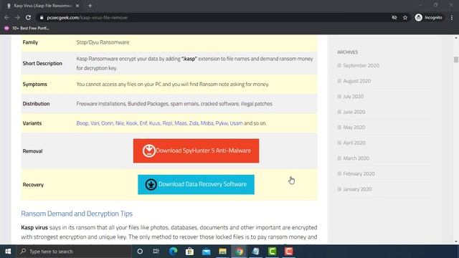The image size is (459, 258).
Task: Open the Boop variant link
Action: click(82, 123)
